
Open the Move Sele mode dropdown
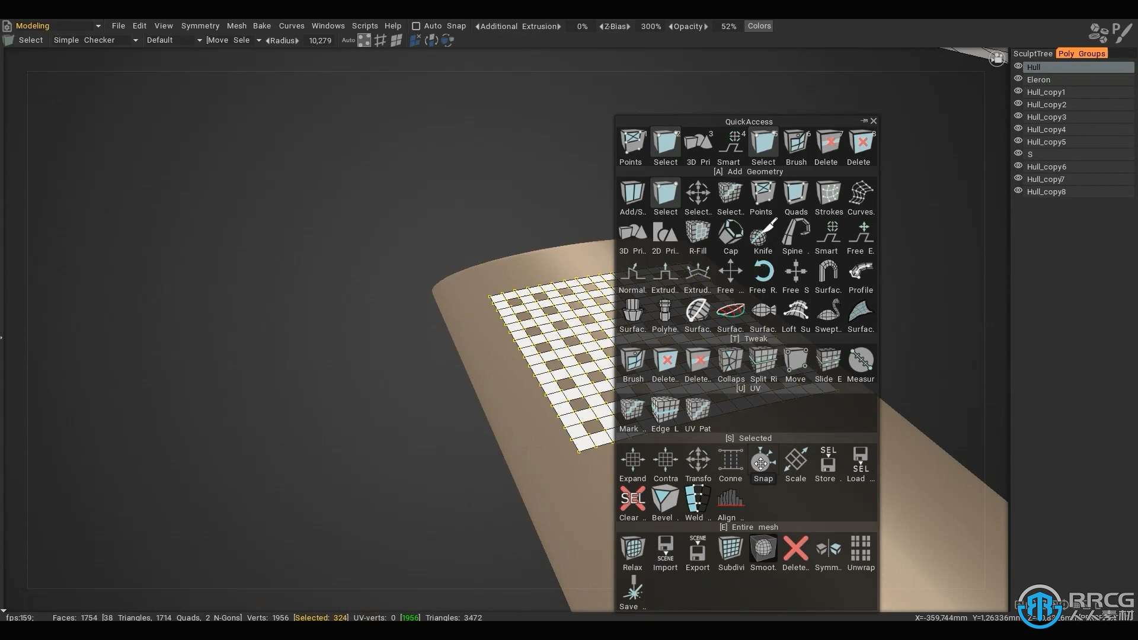[x=258, y=40]
